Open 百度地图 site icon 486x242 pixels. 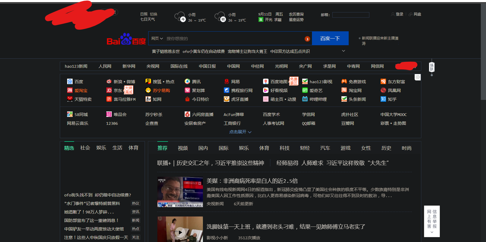(266, 81)
